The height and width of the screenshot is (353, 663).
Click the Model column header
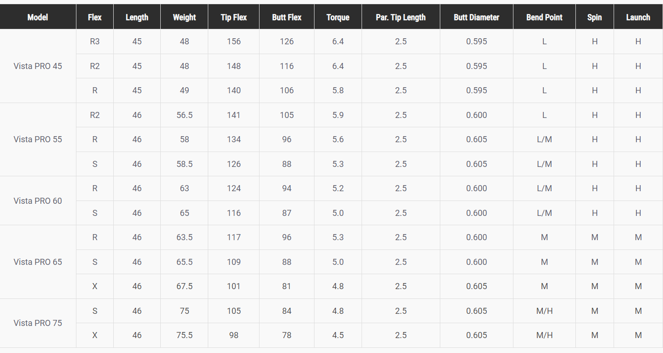[x=38, y=17]
